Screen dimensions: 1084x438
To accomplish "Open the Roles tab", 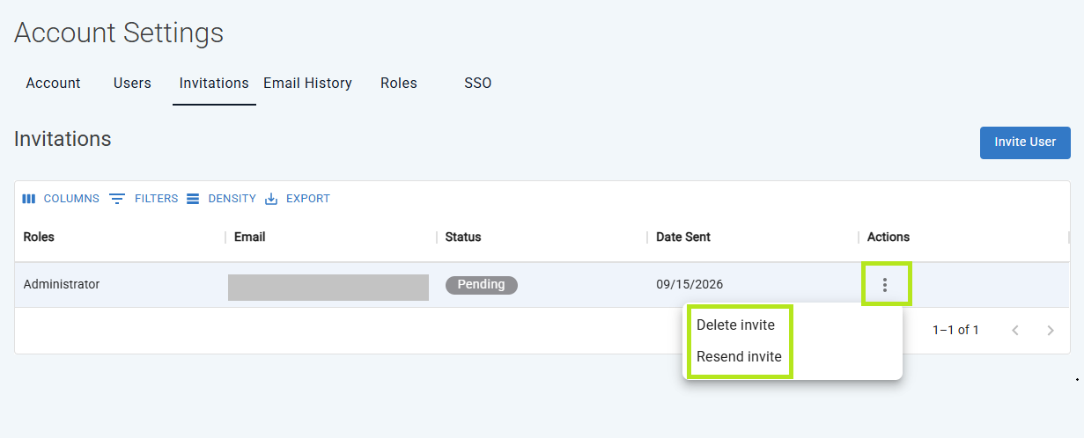I will (x=399, y=84).
